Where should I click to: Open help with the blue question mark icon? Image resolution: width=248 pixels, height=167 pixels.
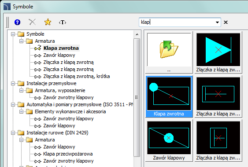pos(17,22)
